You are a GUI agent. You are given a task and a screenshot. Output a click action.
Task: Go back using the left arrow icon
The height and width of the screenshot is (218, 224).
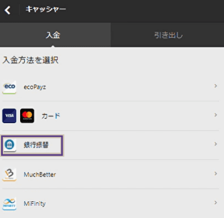(7, 10)
